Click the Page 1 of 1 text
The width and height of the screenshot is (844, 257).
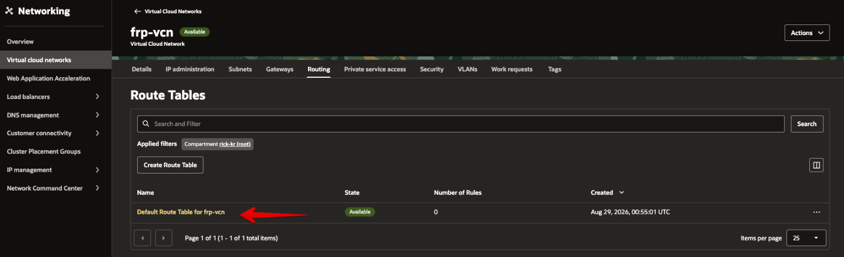(x=231, y=238)
